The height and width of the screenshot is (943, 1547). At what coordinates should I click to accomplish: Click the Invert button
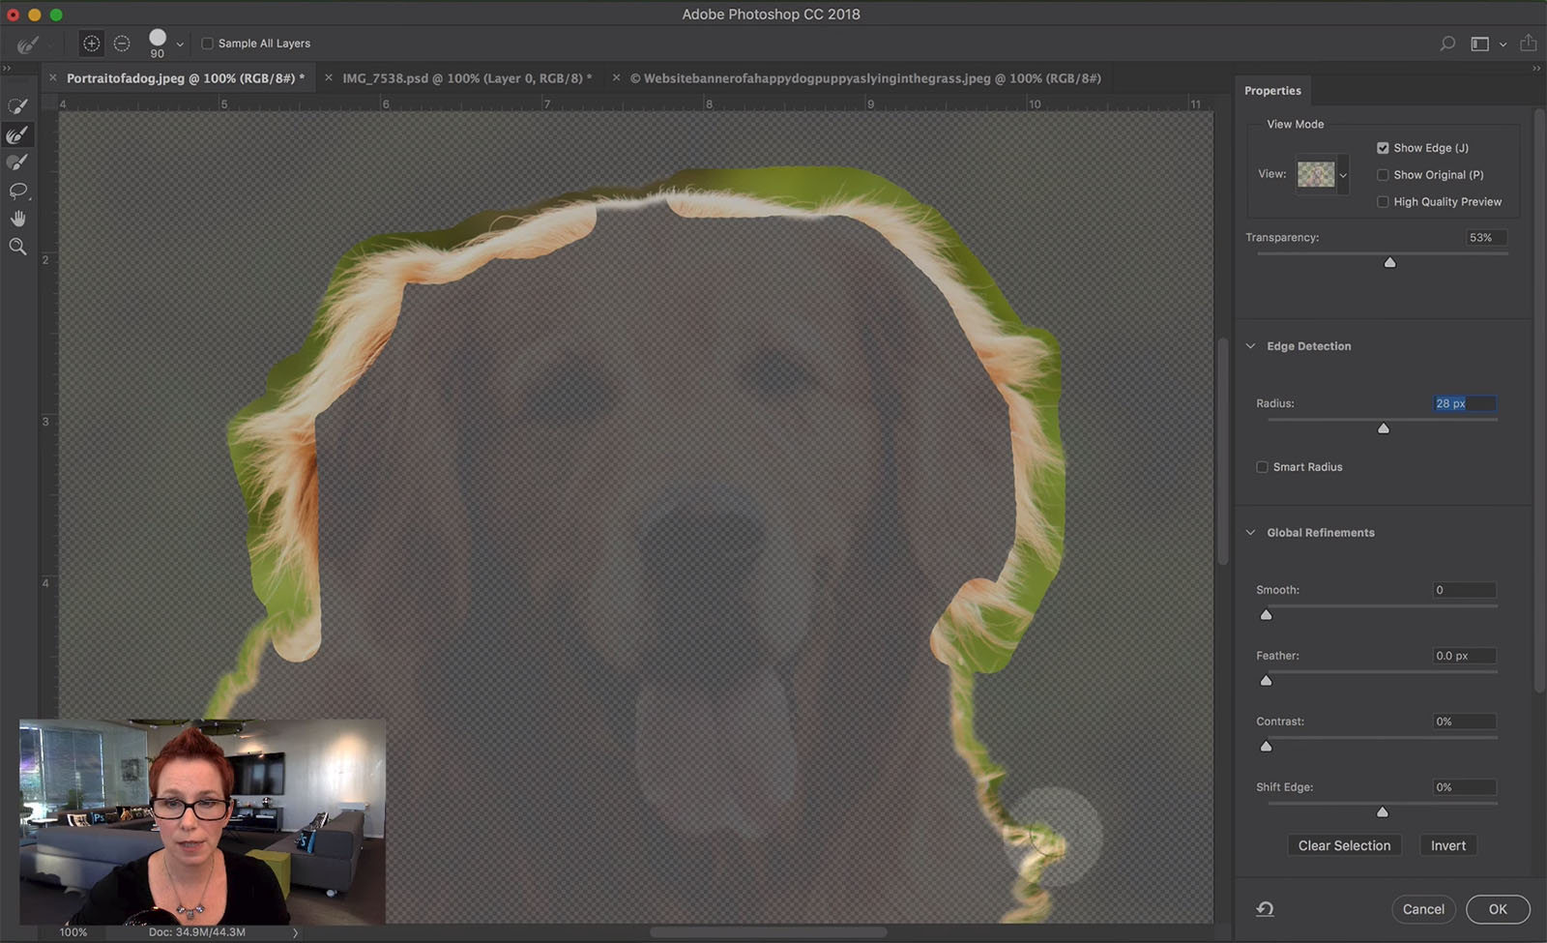click(x=1447, y=844)
